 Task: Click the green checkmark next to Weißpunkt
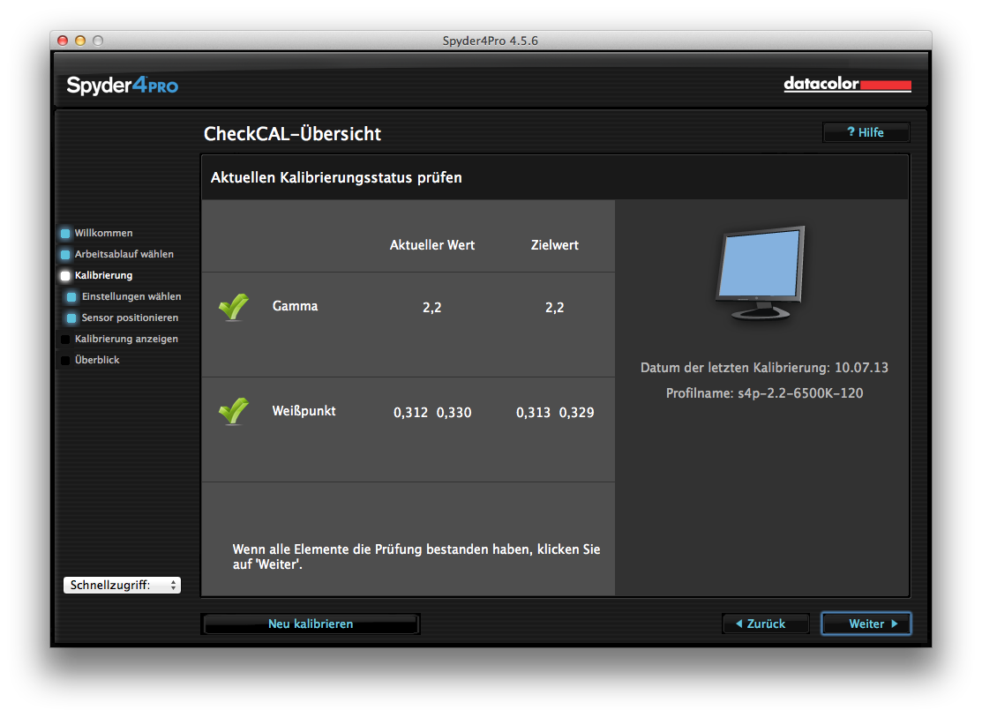(234, 411)
